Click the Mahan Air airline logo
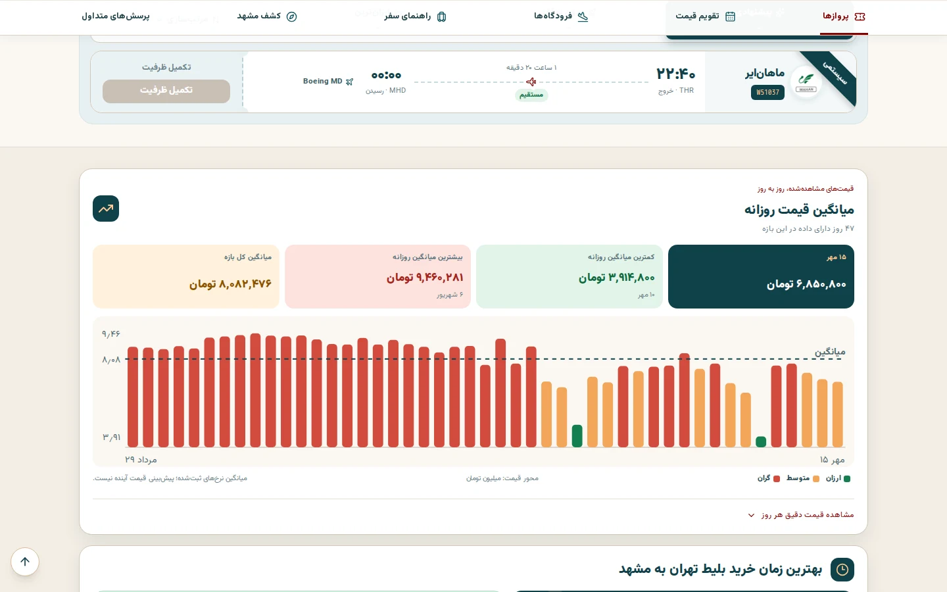The image size is (947, 592). coord(806,82)
